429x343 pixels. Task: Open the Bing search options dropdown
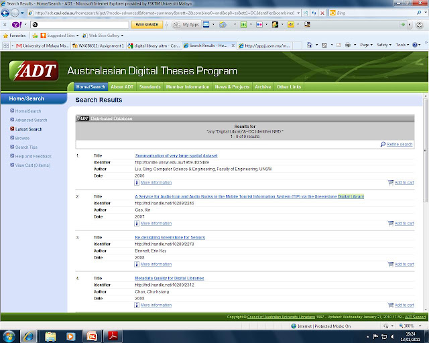point(425,13)
